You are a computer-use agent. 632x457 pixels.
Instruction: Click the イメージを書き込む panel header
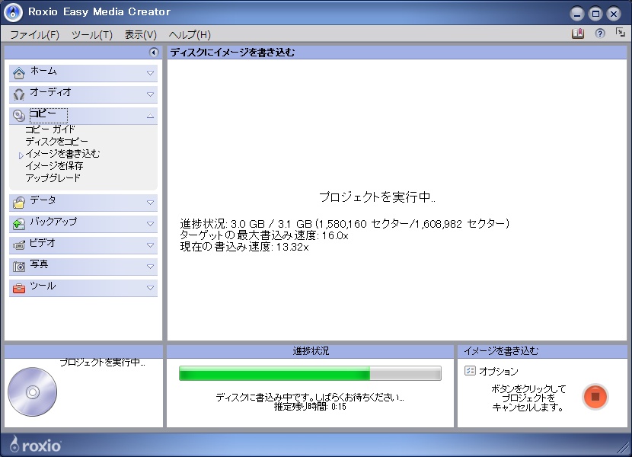coord(501,351)
